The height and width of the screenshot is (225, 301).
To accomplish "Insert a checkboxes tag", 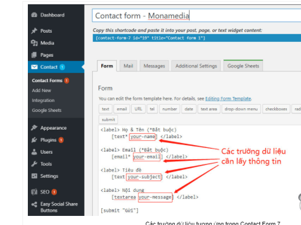I will [x=276, y=109].
